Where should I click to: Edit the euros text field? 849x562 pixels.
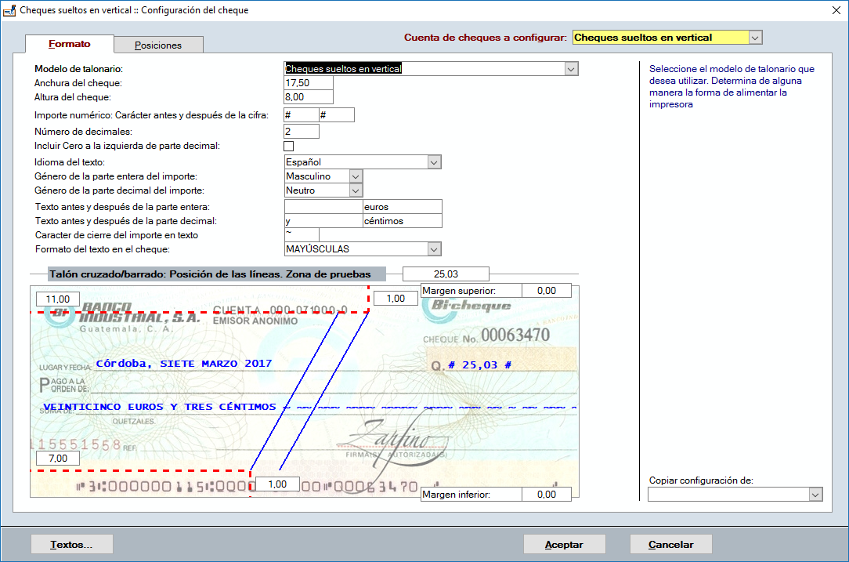point(399,206)
